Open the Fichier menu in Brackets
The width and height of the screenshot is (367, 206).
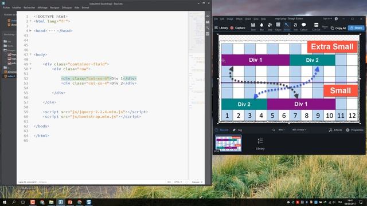click(x=6, y=7)
